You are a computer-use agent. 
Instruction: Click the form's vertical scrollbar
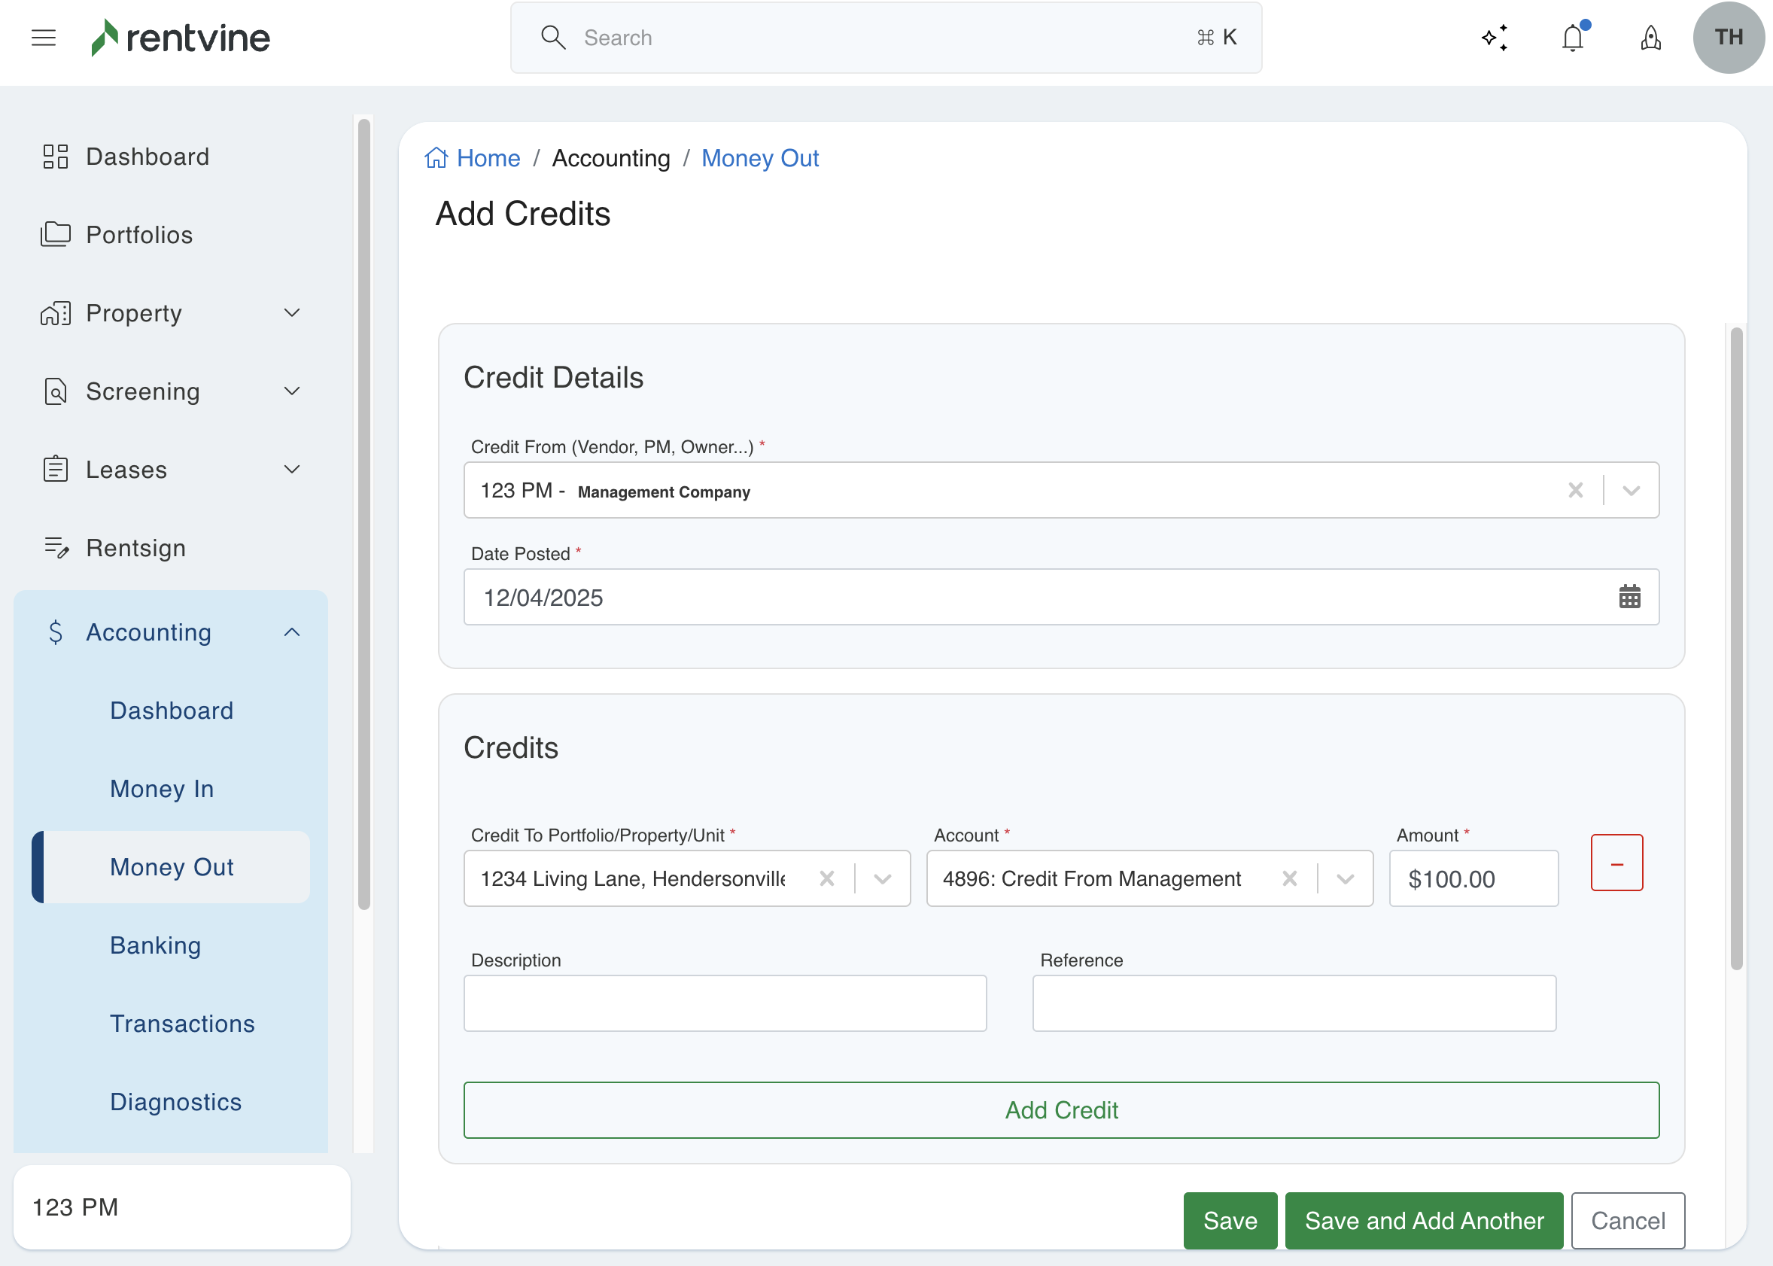point(1735,647)
